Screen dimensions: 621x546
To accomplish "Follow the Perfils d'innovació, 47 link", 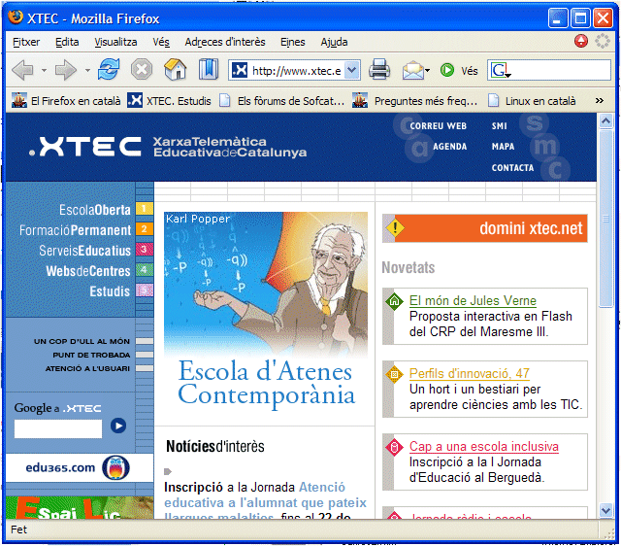I will [x=469, y=373].
